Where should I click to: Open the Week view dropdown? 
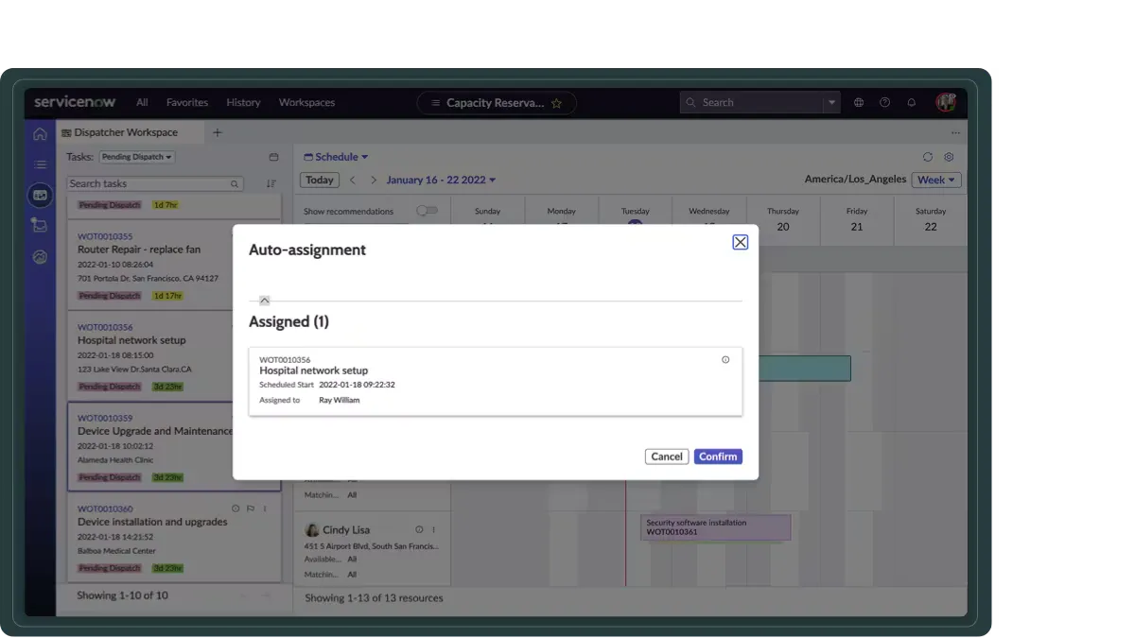point(936,180)
